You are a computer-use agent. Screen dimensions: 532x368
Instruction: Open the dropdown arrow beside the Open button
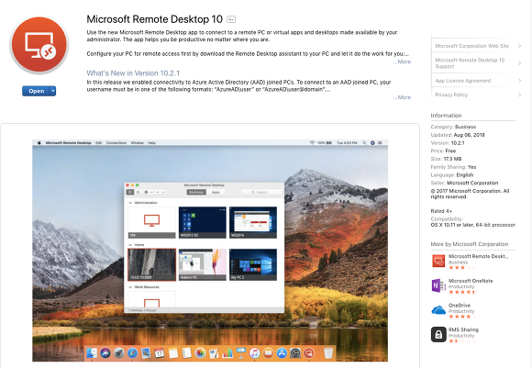(53, 91)
